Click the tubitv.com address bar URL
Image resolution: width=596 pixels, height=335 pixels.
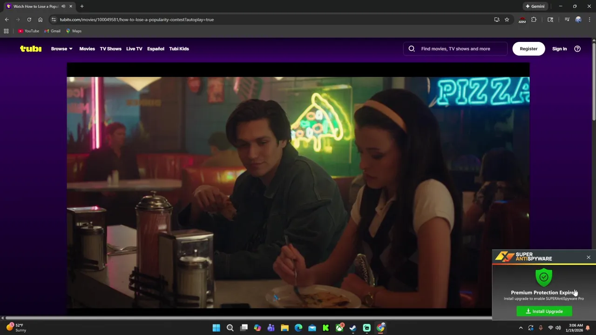pyautogui.click(x=137, y=20)
